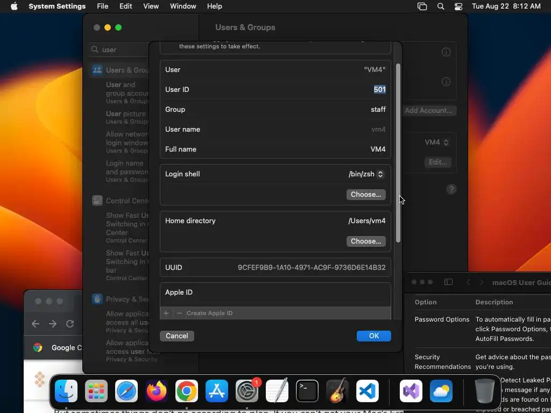Click the dialog vertical scrollbar
This screenshot has width=551, height=413.
tap(398, 153)
